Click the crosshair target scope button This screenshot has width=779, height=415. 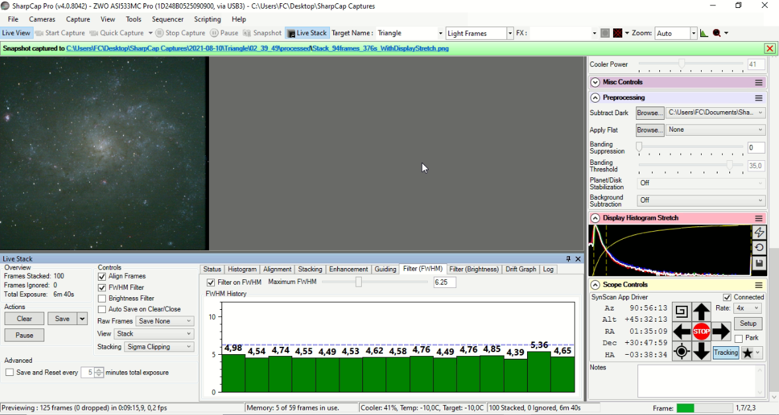[x=682, y=351]
